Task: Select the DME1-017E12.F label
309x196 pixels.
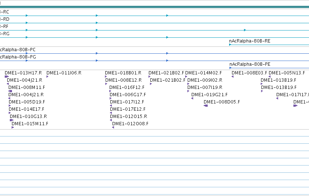Action: [128, 109]
